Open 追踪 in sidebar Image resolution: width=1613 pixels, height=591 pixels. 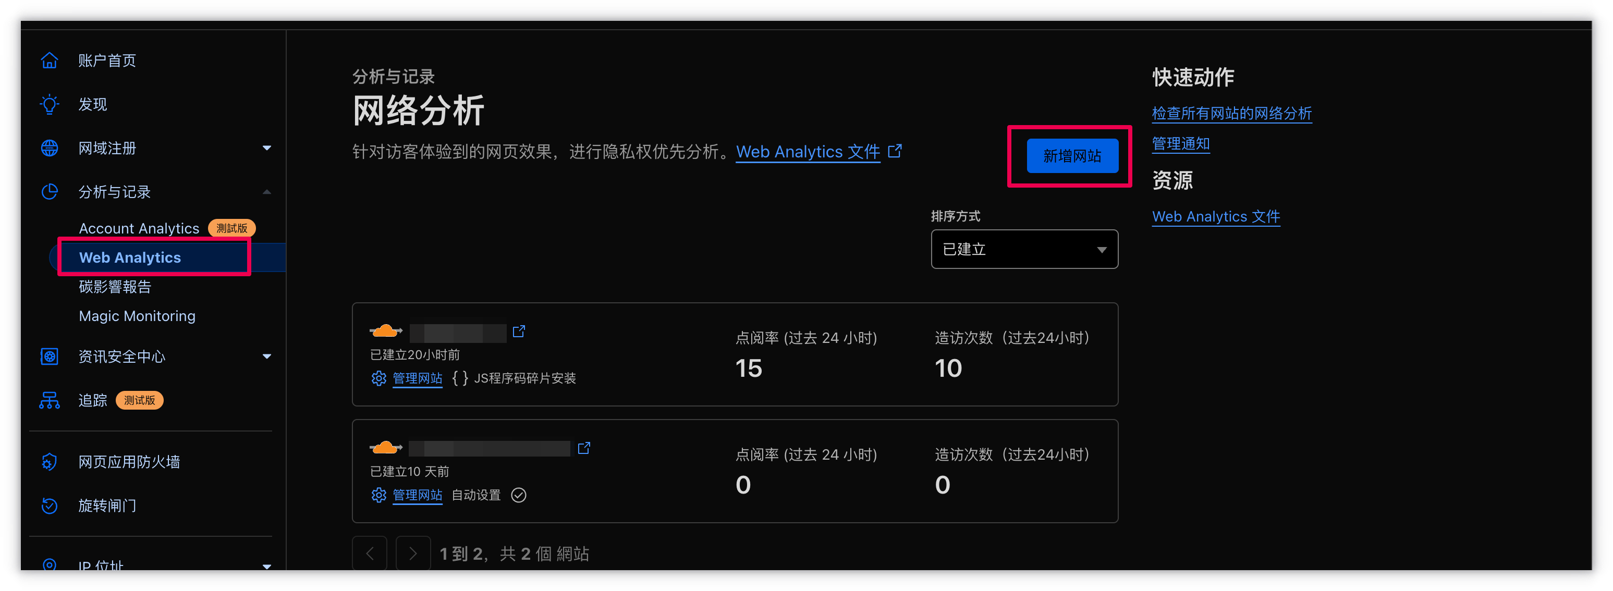pos(93,400)
